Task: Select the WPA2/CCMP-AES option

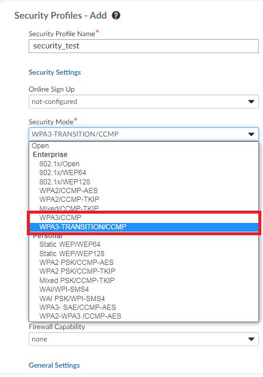Action: tap(144, 191)
